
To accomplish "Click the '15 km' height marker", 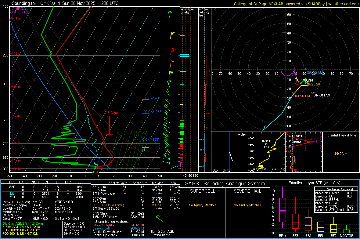I will click(18, 19).
